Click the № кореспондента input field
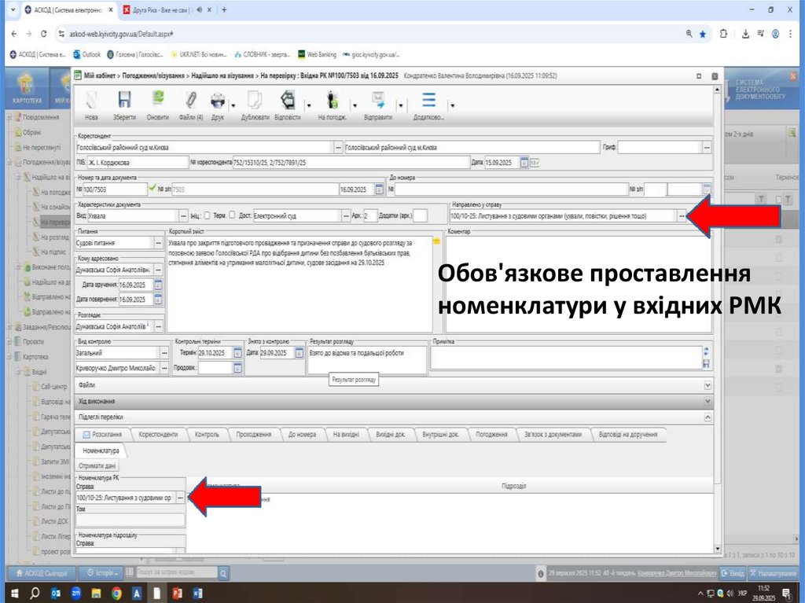The width and height of the screenshot is (805, 603). pos(351,162)
